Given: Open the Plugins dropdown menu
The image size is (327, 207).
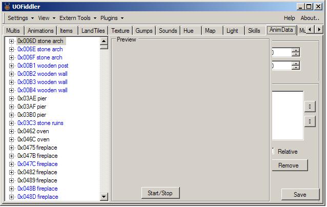Looking at the screenshot, I should coord(112,18).
